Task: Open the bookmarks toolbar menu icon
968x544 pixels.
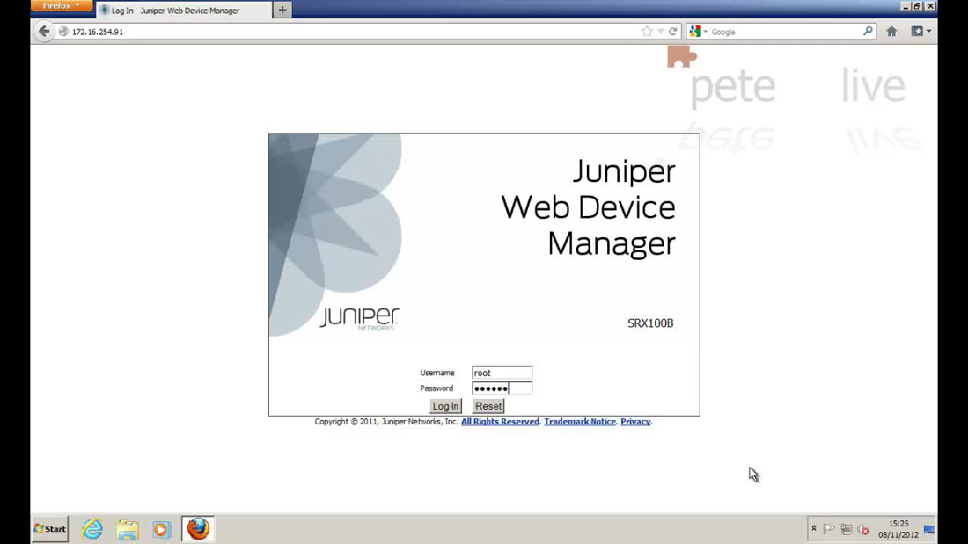Action: point(917,32)
